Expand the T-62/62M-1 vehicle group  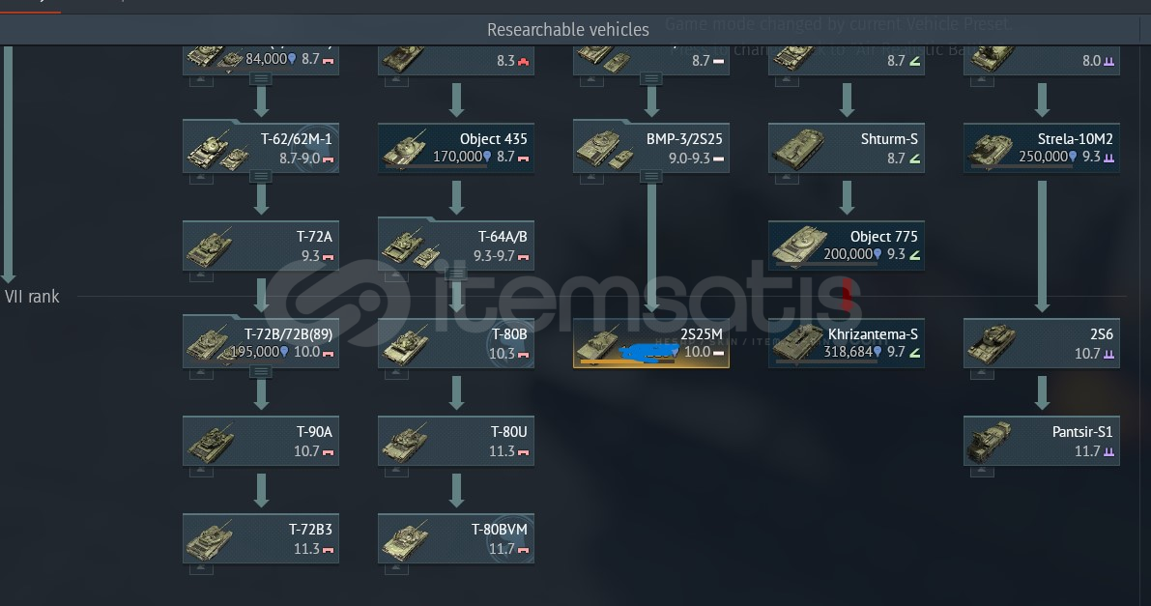[261, 176]
